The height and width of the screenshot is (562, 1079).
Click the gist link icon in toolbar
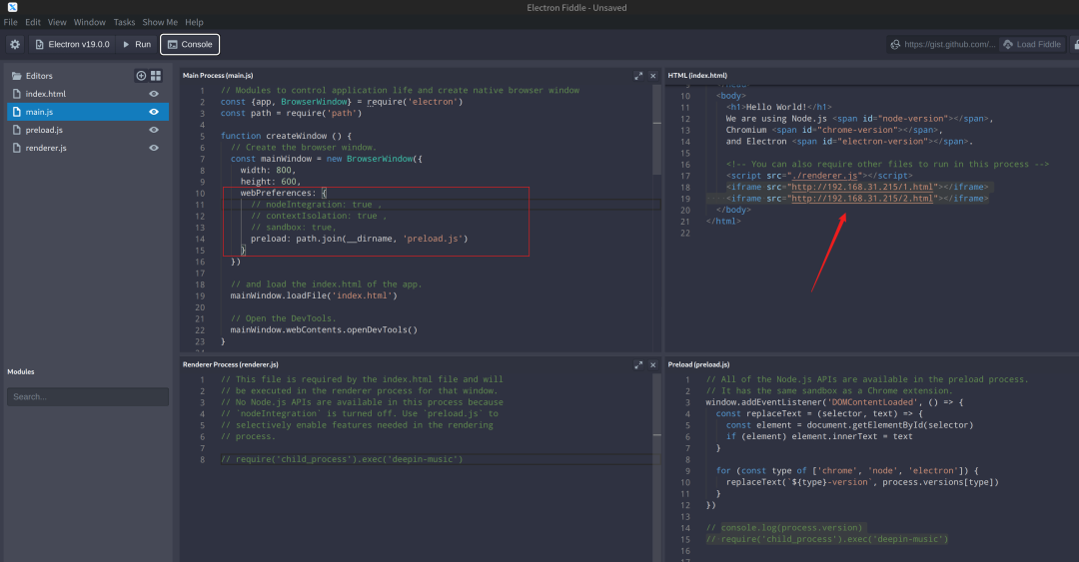[895, 44]
